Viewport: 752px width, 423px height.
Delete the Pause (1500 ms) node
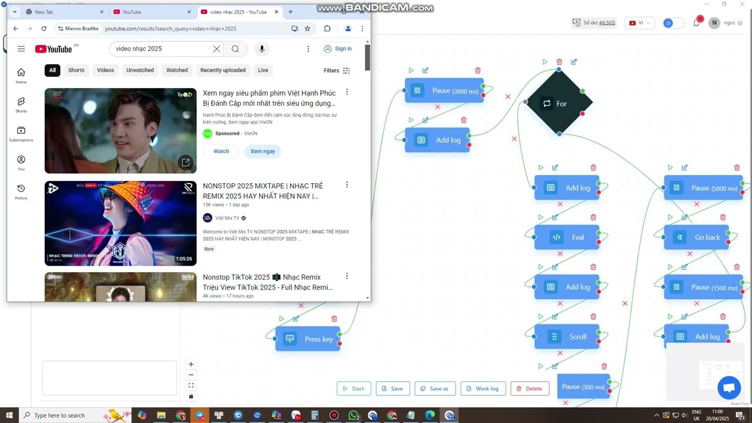737,267
